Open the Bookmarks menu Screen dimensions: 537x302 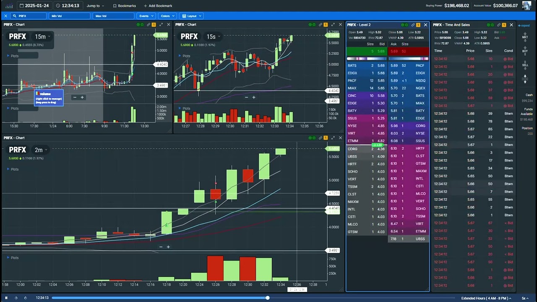[x=124, y=6]
